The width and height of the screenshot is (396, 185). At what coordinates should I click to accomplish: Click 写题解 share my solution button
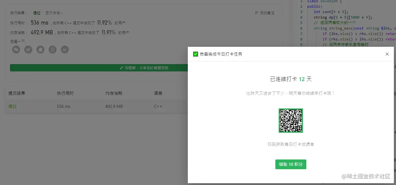pos(144,68)
